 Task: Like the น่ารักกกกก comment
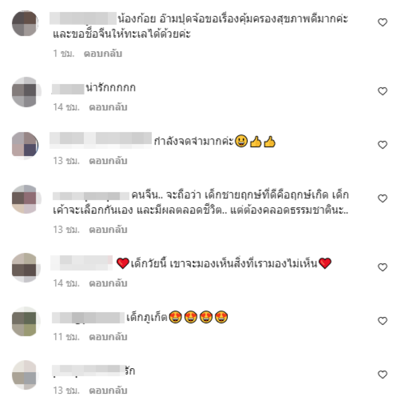point(382,91)
